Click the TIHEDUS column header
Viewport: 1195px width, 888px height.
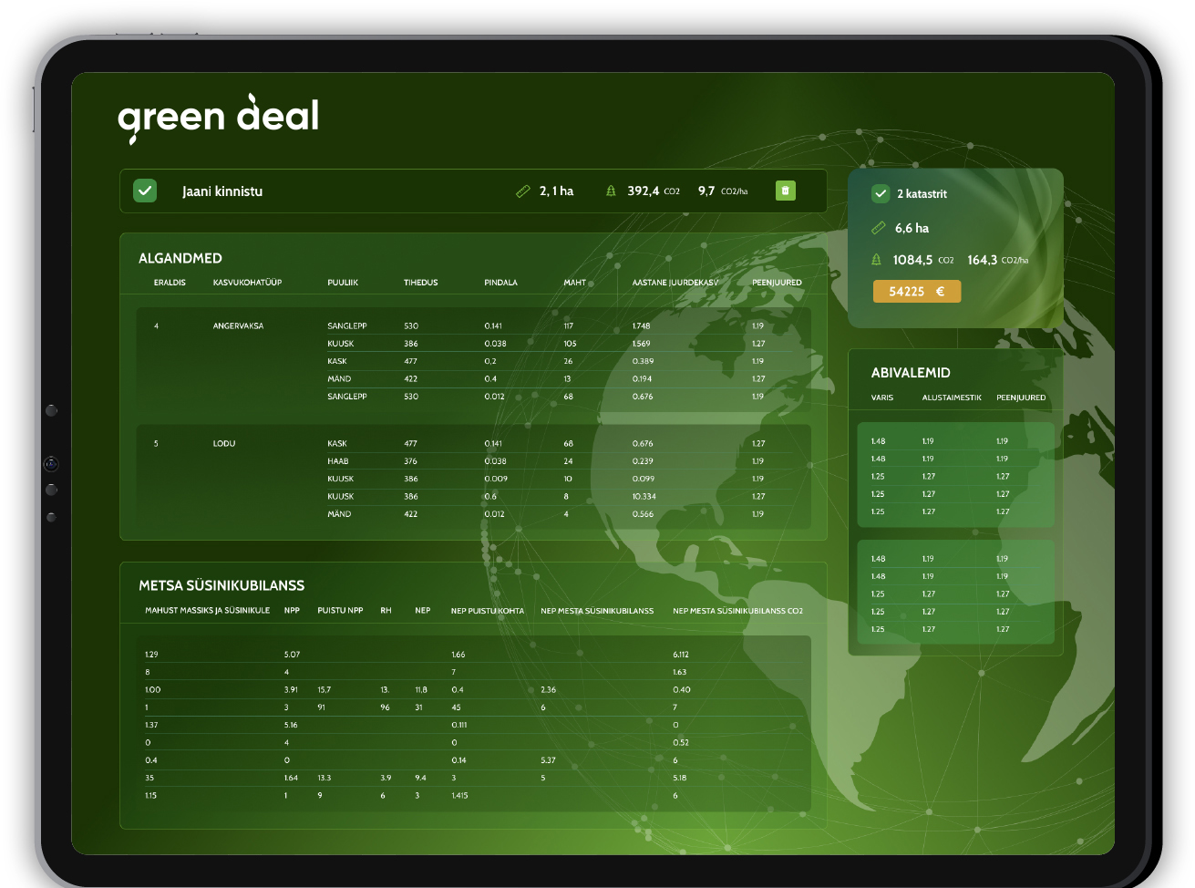[x=421, y=283]
